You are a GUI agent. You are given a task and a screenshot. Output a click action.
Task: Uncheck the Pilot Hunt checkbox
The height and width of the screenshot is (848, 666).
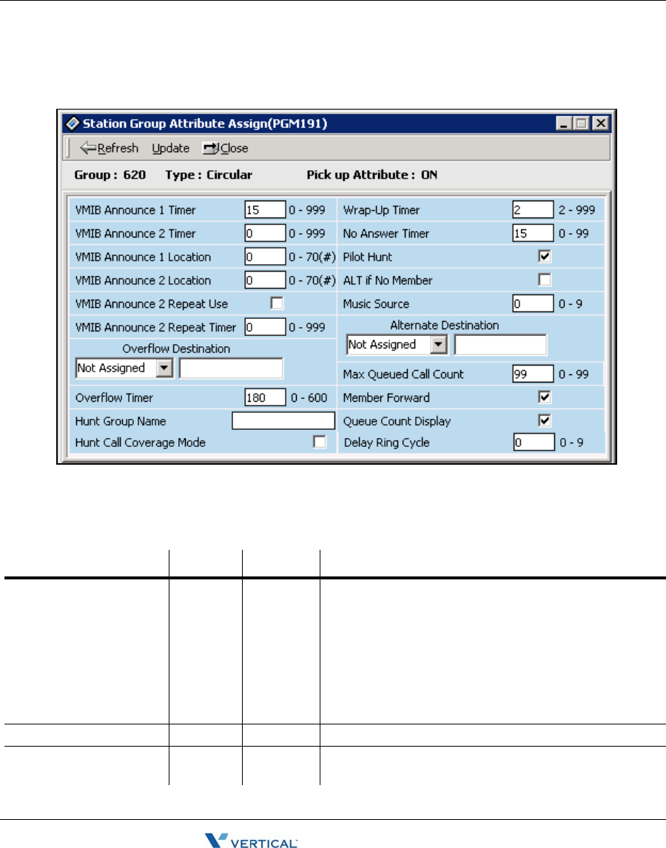click(545, 256)
